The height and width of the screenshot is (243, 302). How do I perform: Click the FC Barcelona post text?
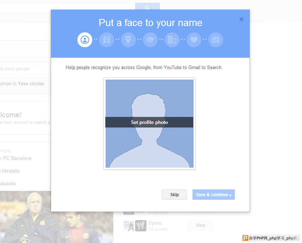tap(15, 158)
